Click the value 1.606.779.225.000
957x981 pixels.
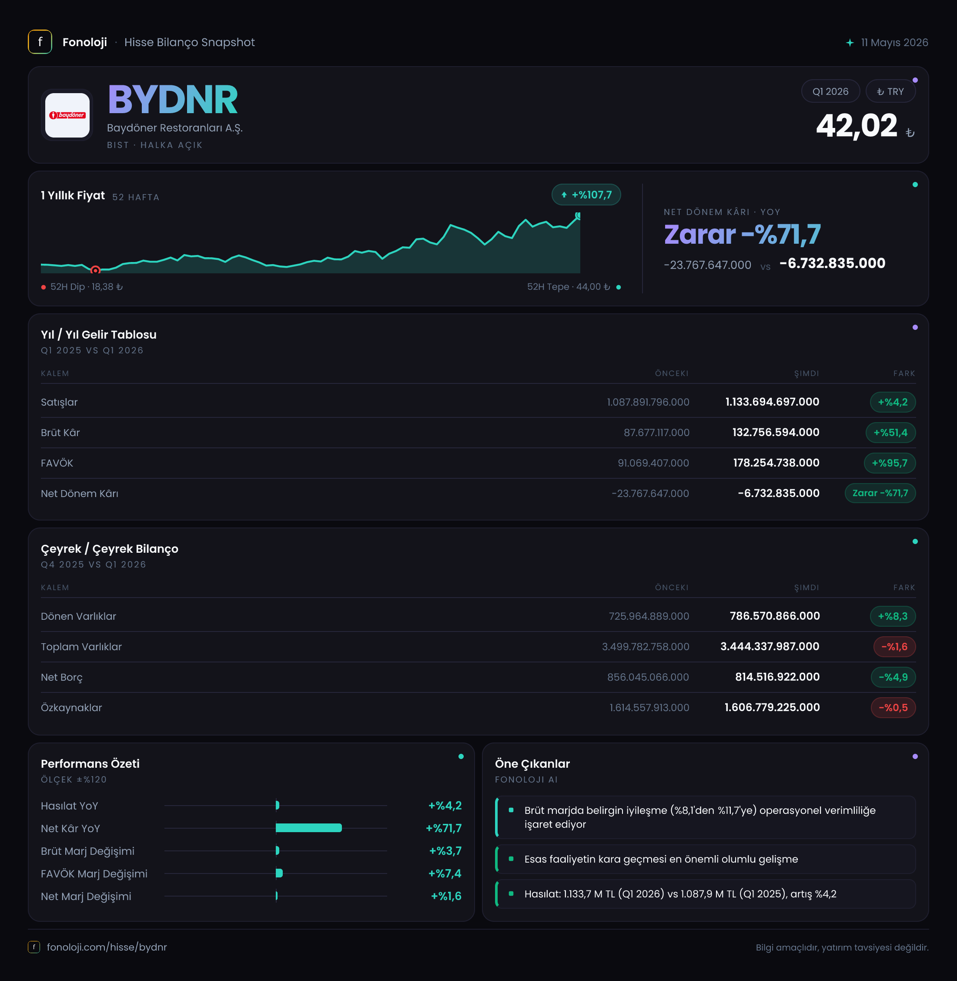[x=772, y=708]
